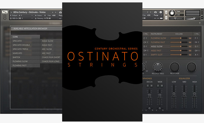Click AGILE SLOW instrument slot name
Image resolution: width=204 pixels, height=123 pixels.
(157, 46)
